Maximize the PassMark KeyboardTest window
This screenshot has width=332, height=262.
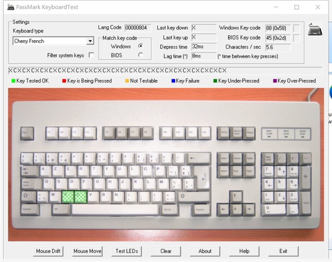[297, 7]
